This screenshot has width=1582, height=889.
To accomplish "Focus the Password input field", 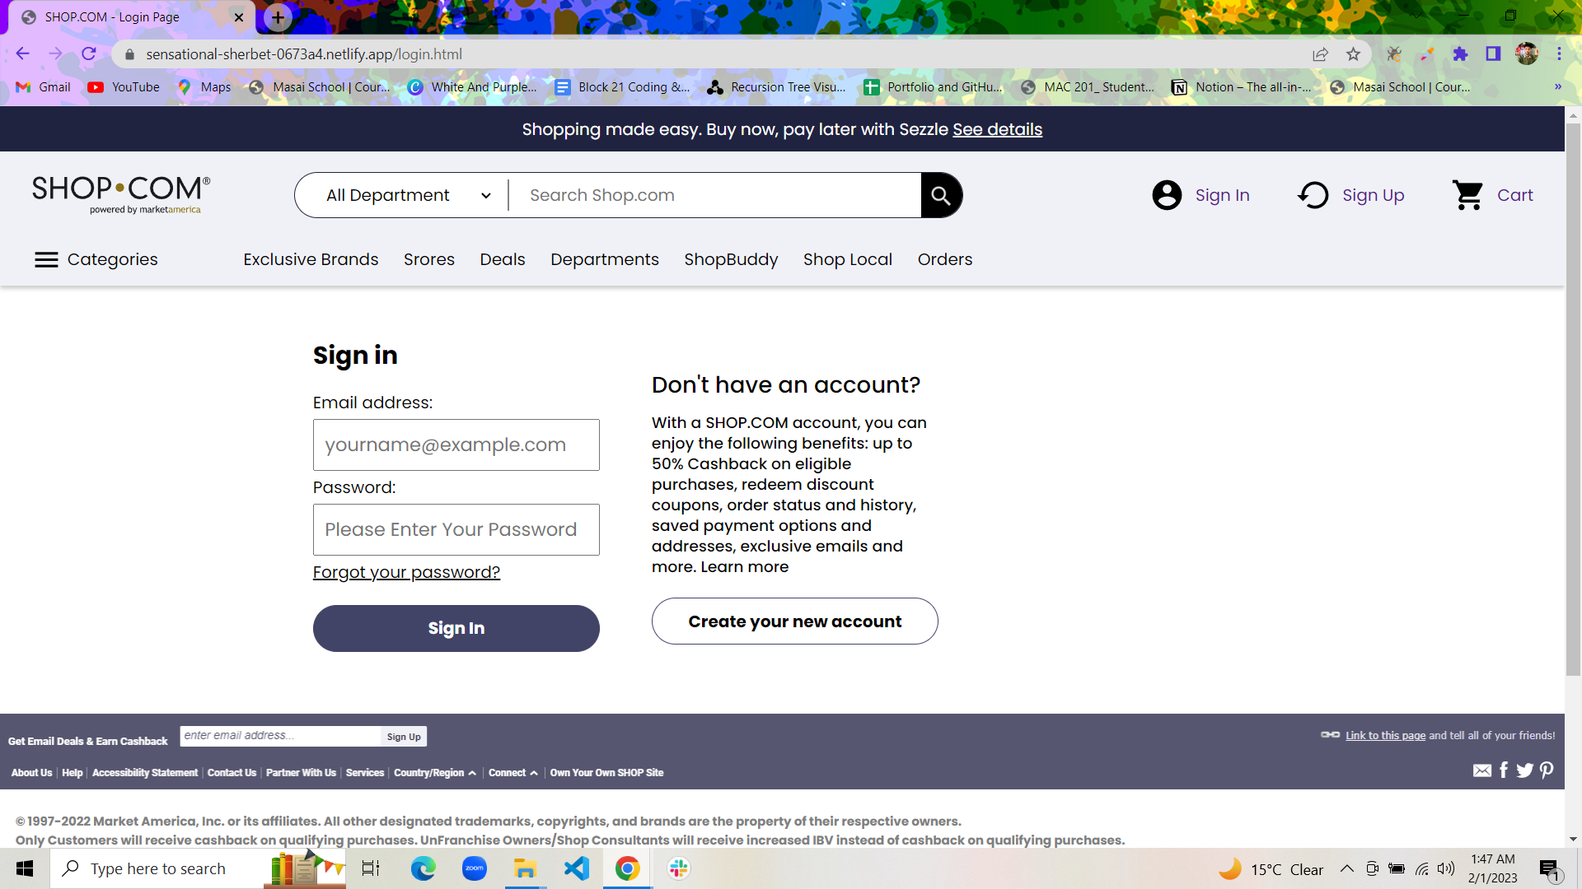I will [x=456, y=530].
